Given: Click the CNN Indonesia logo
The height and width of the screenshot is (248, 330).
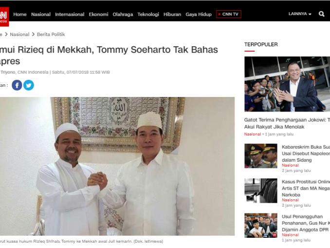Looking at the screenshot, I should [x=4, y=17].
